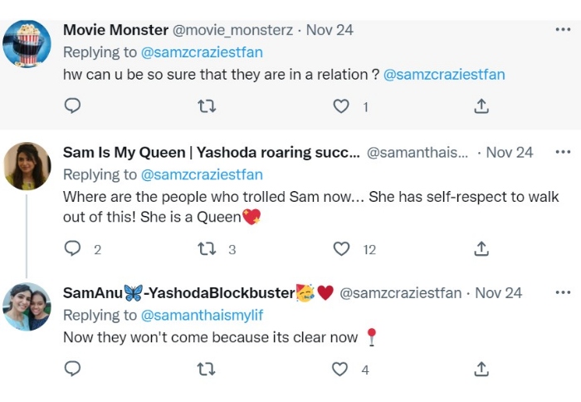
Task: Reply to Sam Is My Queen's tweet
Action: 72,249
